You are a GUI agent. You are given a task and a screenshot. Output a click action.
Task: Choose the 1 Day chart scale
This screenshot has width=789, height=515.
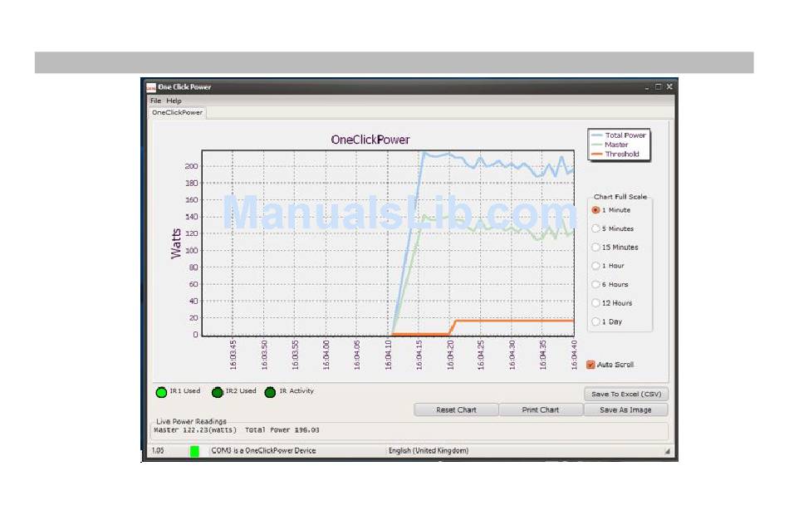pyautogui.click(x=595, y=321)
